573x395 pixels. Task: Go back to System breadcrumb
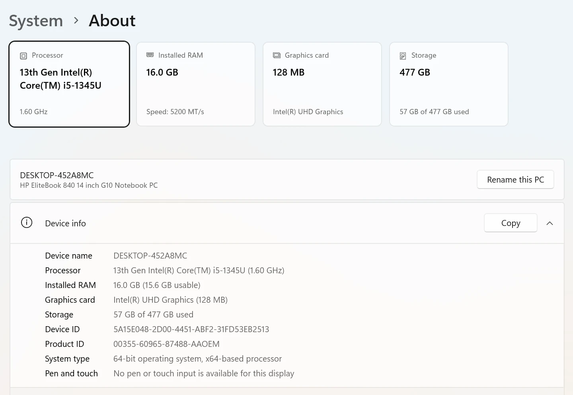point(36,21)
